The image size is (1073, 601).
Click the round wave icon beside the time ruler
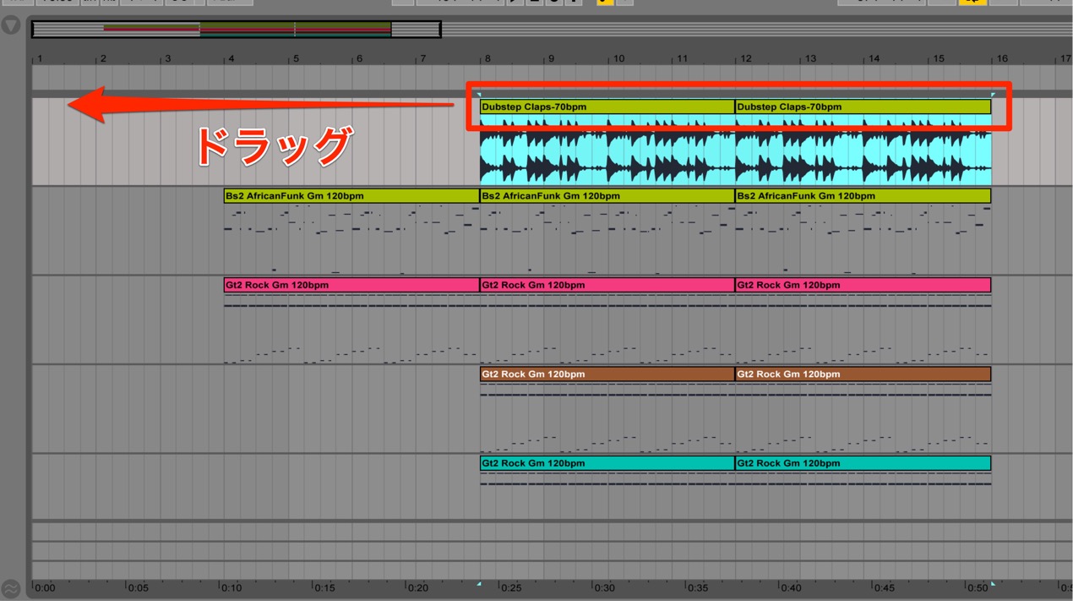(x=11, y=588)
